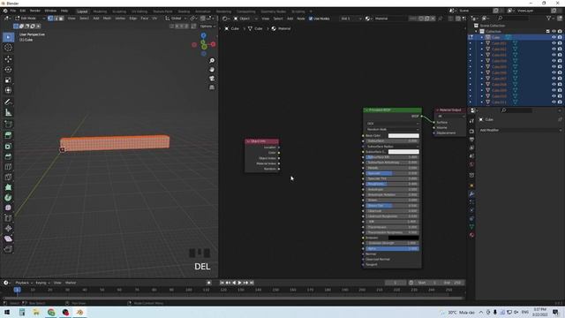Open the Mesh menu in viewport header
The height and width of the screenshot is (318, 565).
click(x=108, y=19)
